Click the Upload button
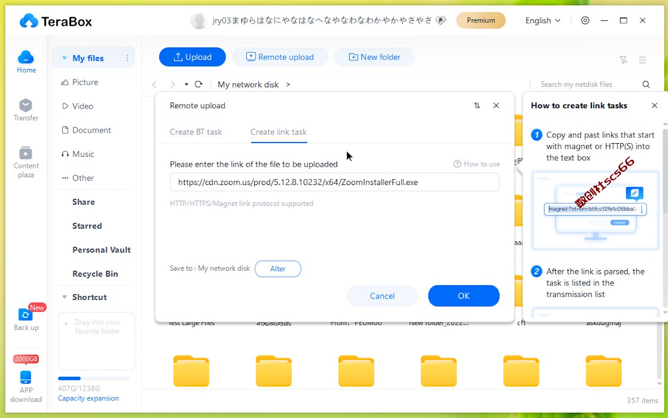The height and width of the screenshot is (418, 668). [193, 57]
